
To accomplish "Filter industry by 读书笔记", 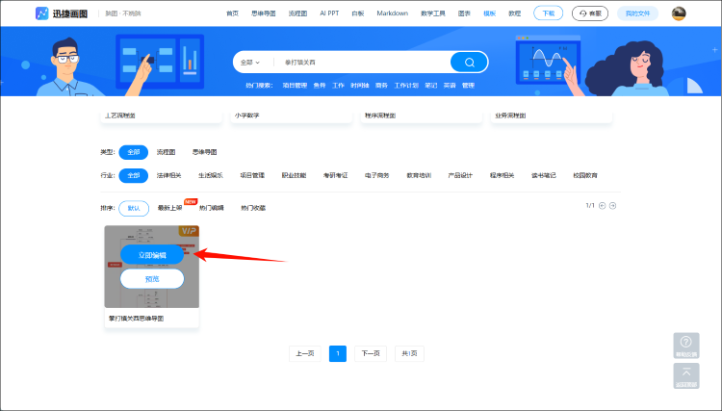I will (x=544, y=176).
